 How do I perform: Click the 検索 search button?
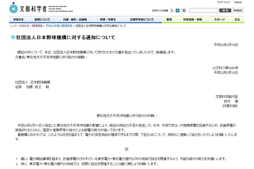click(225, 11)
